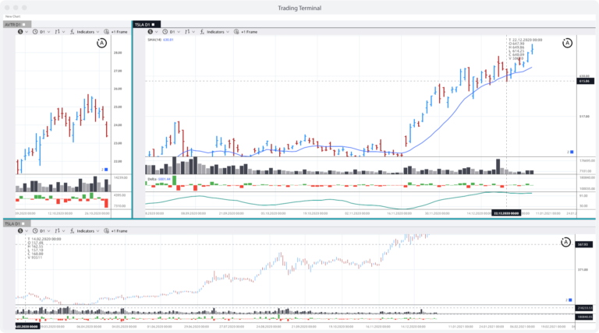Switch to the top TSLA D1 tab
Image resolution: width=599 pixels, height=333 pixels.
point(143,25)
